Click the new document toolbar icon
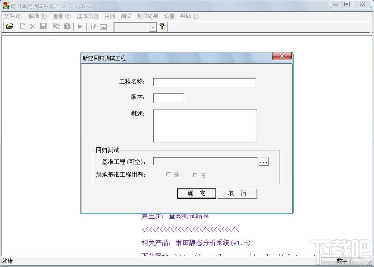This screenshot has height=267, width=374. tap(23, 27)
